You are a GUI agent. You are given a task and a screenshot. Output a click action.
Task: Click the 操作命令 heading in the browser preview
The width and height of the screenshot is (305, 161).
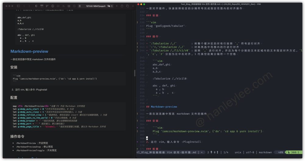click(x=17, y=137)
